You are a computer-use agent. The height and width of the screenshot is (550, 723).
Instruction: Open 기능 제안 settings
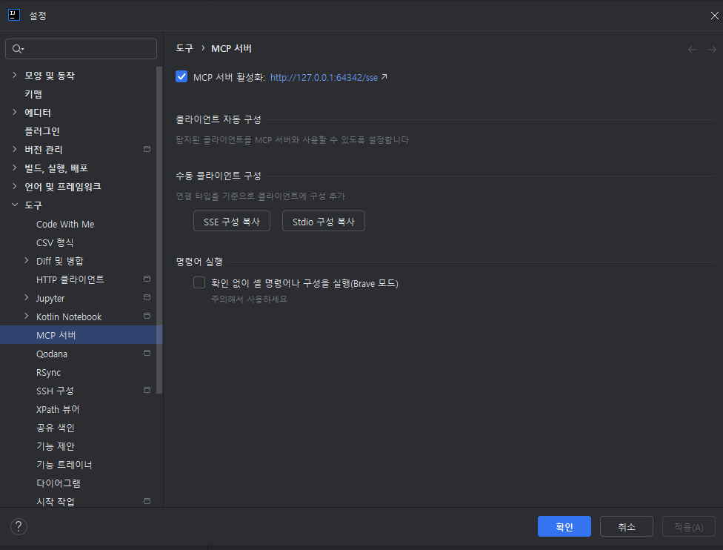point(56,446)
